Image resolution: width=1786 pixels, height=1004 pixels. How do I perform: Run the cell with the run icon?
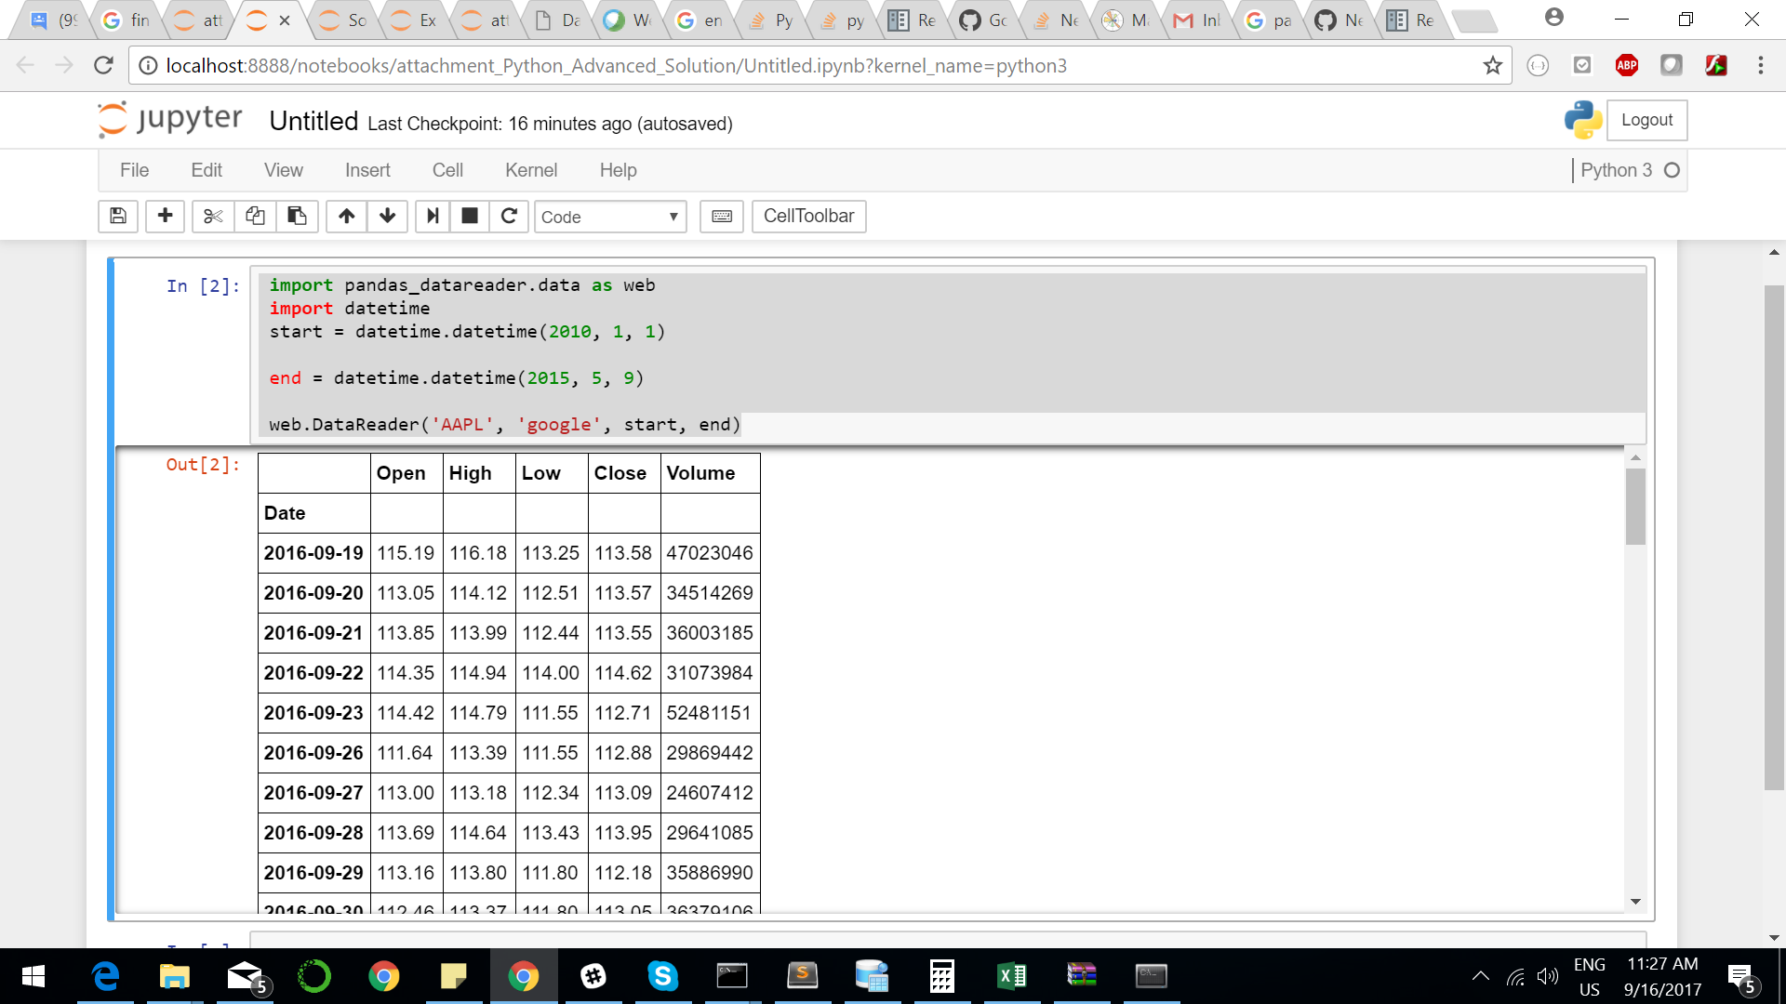point(432,216)
